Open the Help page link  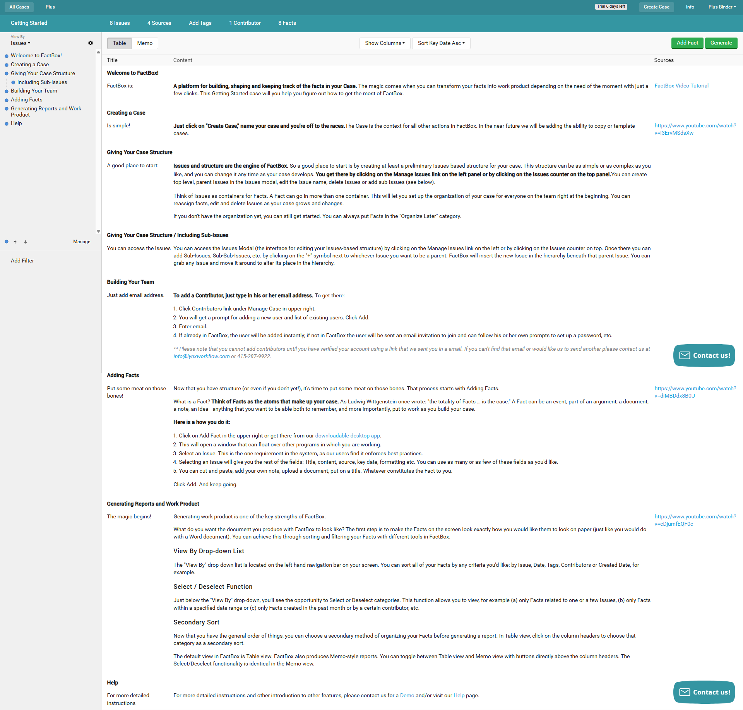click(459, 695)
